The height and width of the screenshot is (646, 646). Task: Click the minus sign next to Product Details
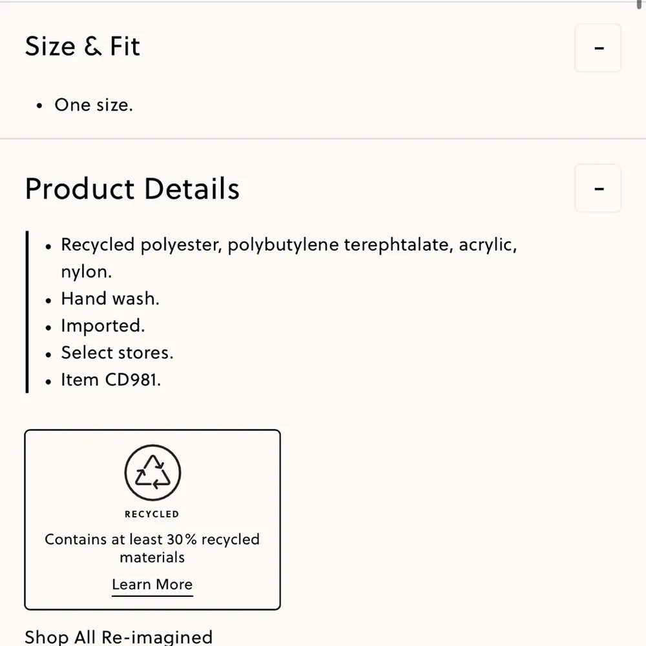coord(598,188)
